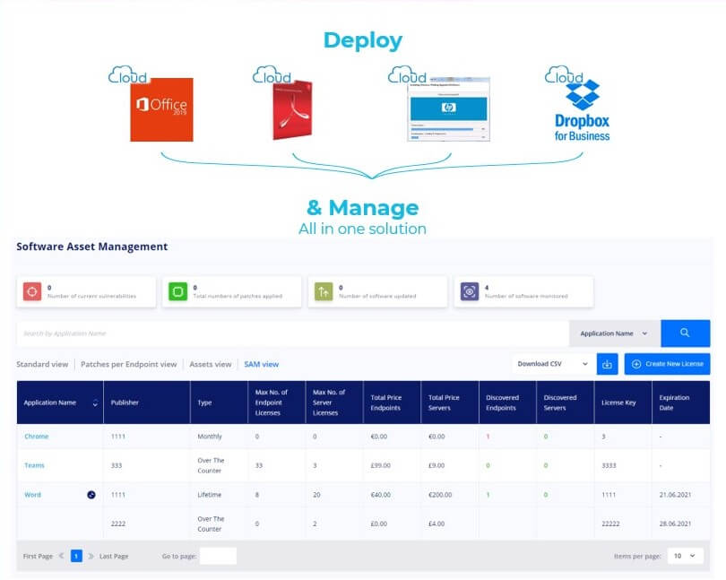This screenshot has width=726, height=580.
Task: Click the 21.06.2021 expiration date
Action: [x=675, y=495]
